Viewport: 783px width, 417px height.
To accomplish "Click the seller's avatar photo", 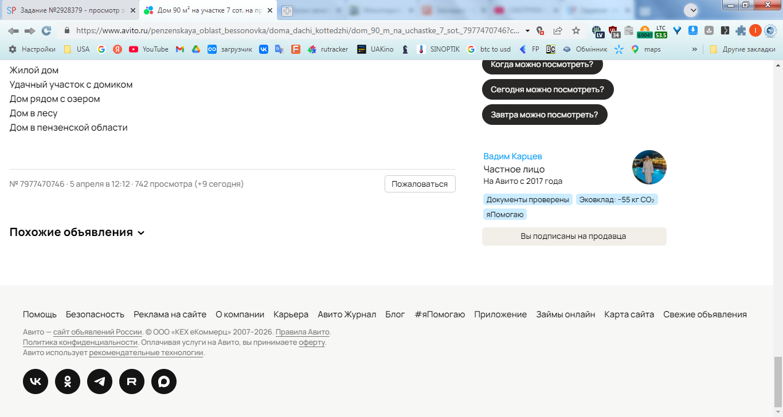I will click(649, 167).
